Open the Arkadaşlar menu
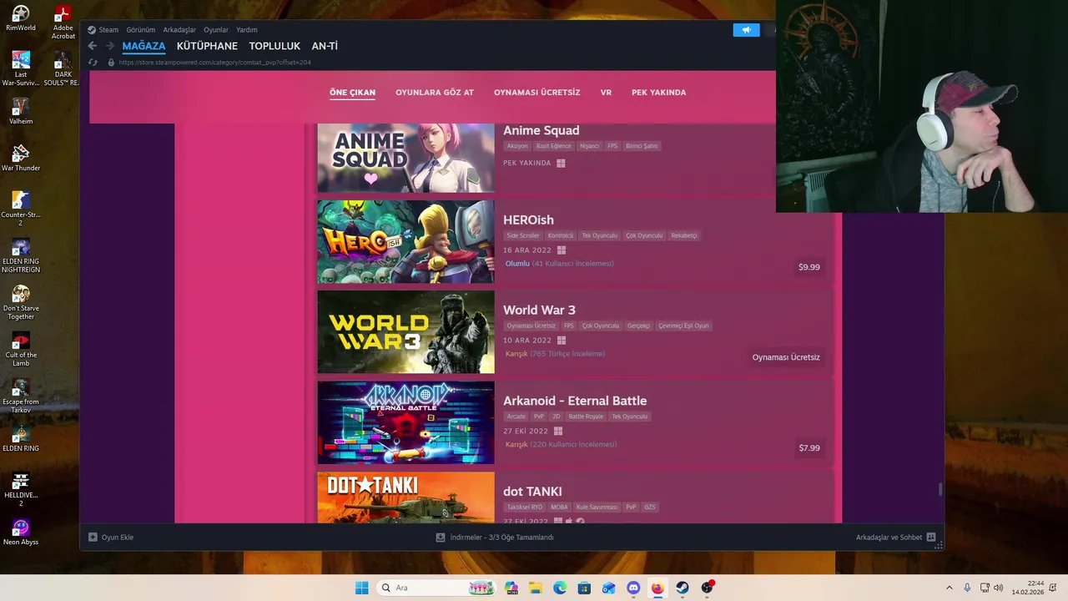The image size is (1068, 601). (x=179, y=30)
